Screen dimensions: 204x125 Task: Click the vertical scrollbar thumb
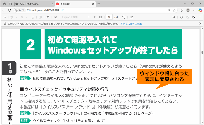point(202,52)
